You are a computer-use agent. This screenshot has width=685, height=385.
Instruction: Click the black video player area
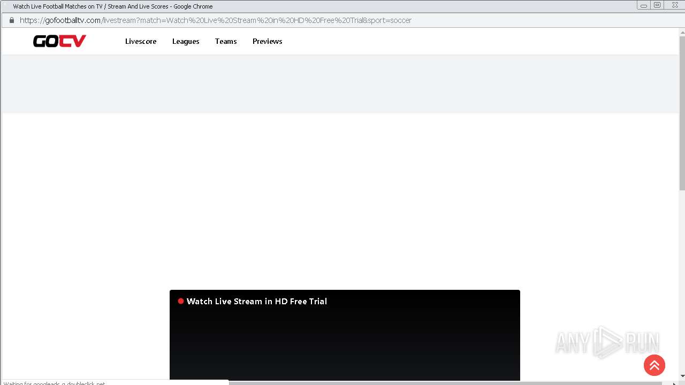pyautogui.click(x=345, y=335)
